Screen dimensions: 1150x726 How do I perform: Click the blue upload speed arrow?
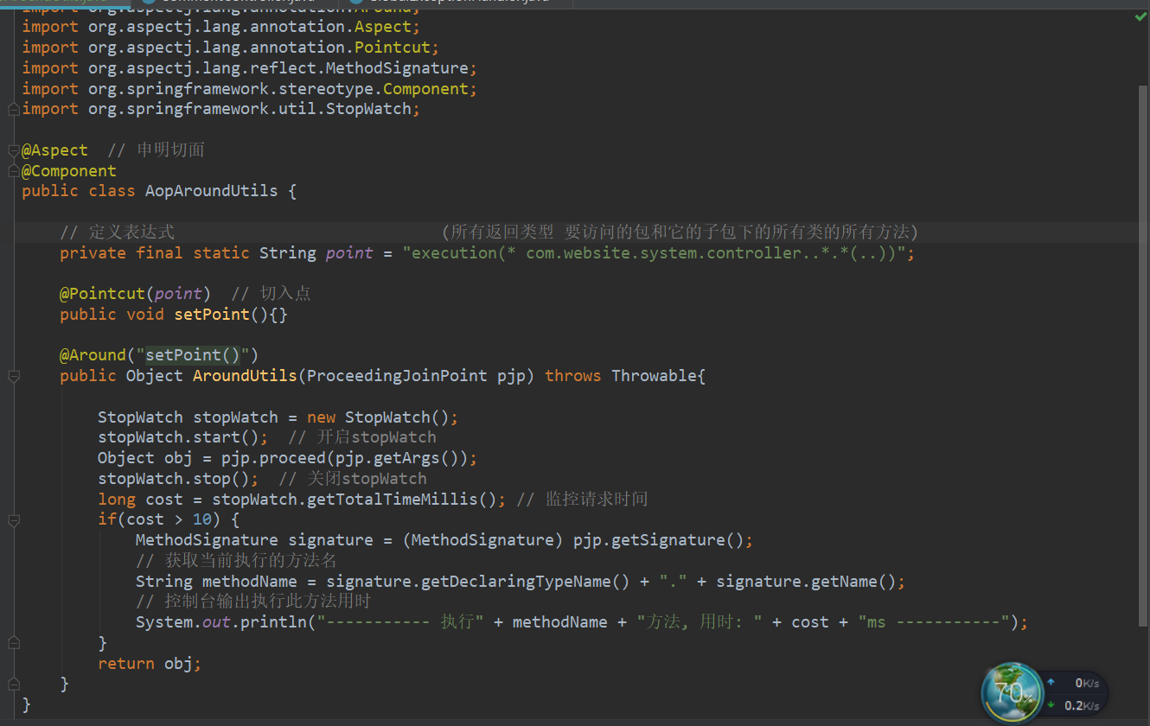tap(1051, 683)
